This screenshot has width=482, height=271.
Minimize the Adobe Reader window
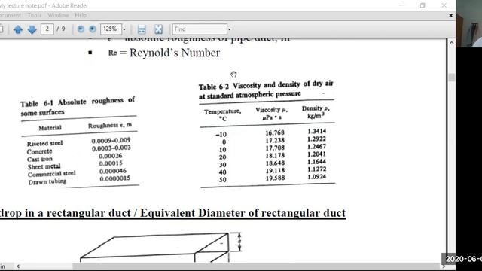tap(401, 5)
